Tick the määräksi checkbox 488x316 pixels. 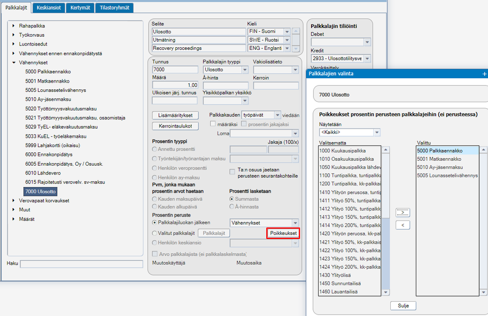pos(213,124)
